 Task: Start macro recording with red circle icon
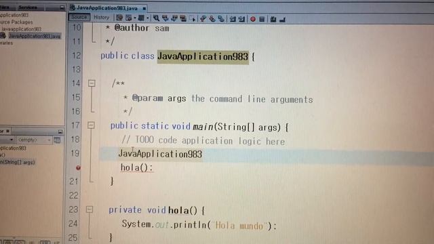pos(253,19)
